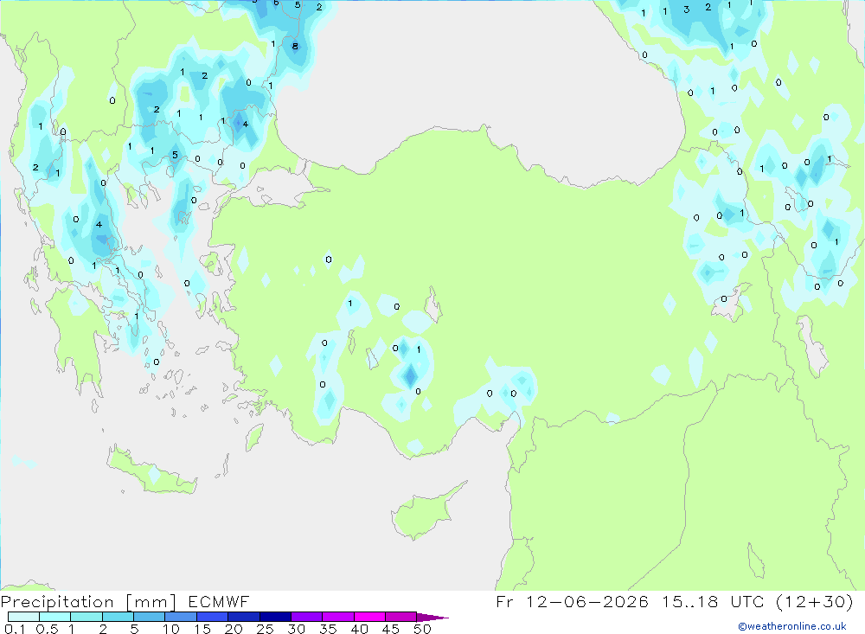Open the weatheronline.co.uk credit link

coord(792,626)
